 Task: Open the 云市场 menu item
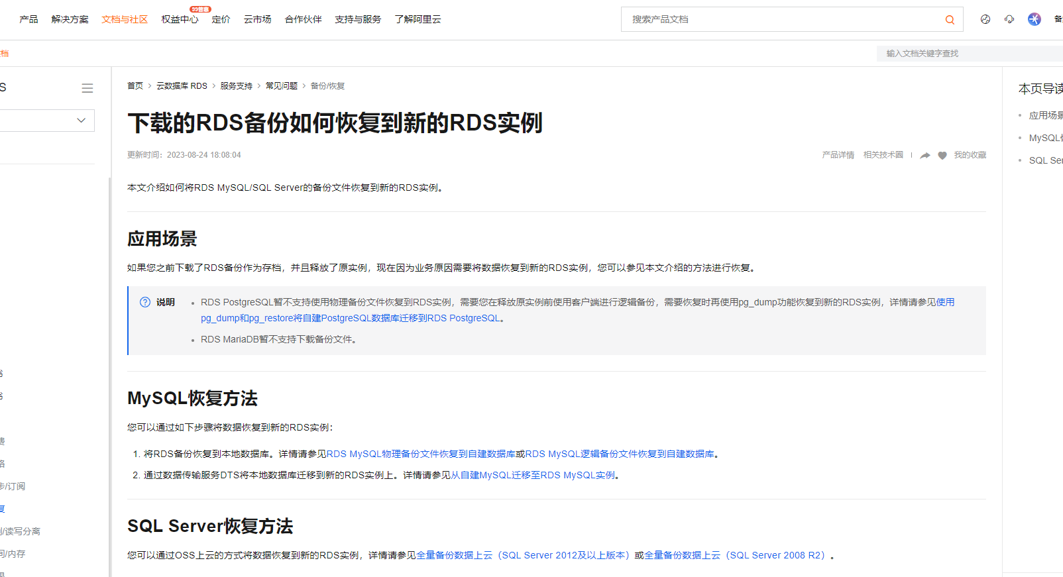click(x=258, y=19)
